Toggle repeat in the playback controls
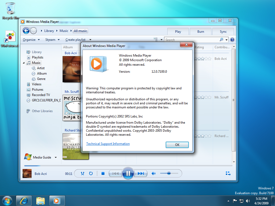Viewport: 275px width, 206px height. 91,174
